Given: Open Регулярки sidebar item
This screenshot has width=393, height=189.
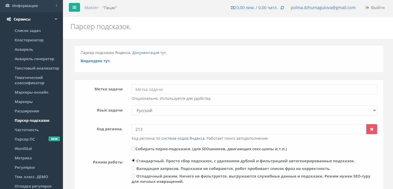Looking at the screenshot, I should coord(25,168).
